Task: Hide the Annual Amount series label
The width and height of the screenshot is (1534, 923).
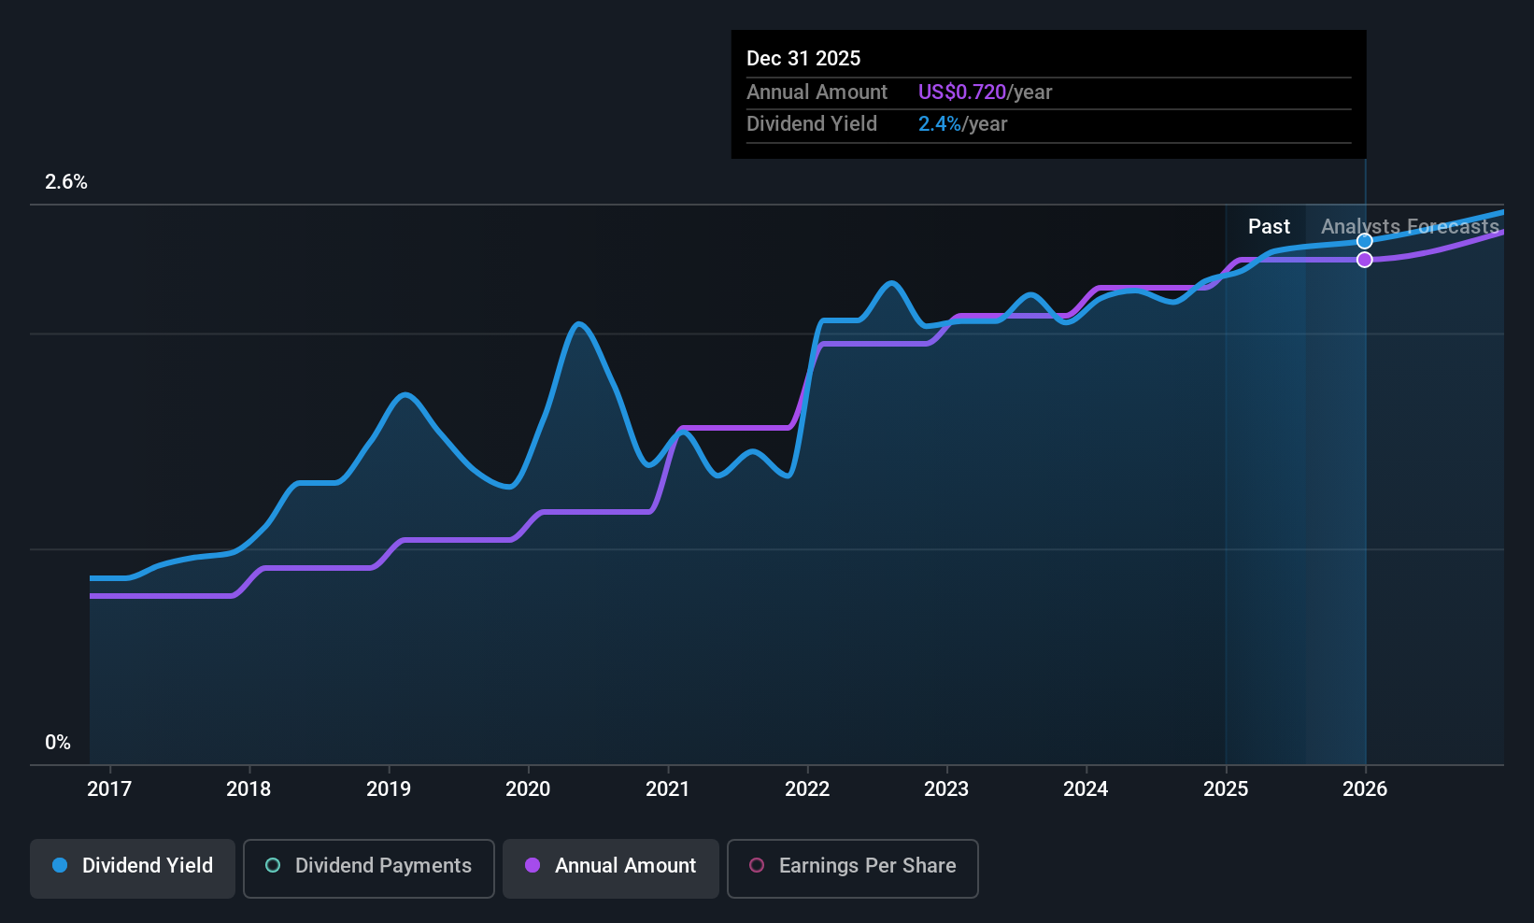Action: pos(625,865)
